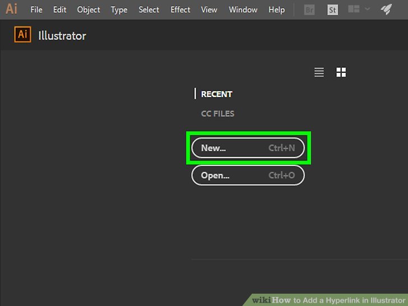Open the Window menu
This screenshot has width=408, height=306.
pyautogui.click(x=243, y=10)
